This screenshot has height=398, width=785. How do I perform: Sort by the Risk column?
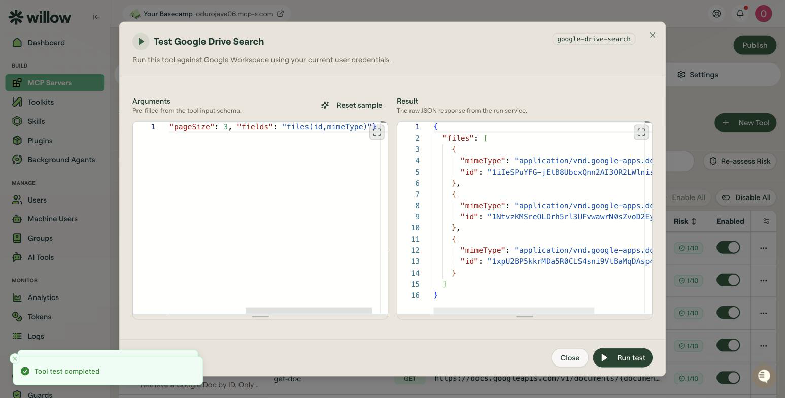point(685,221)
